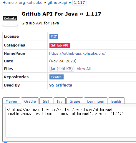This screenshot has width=136, height=143.
Task: Switch to the Leiningen tab
Action: pyautogui.click(x=96, y=101)
